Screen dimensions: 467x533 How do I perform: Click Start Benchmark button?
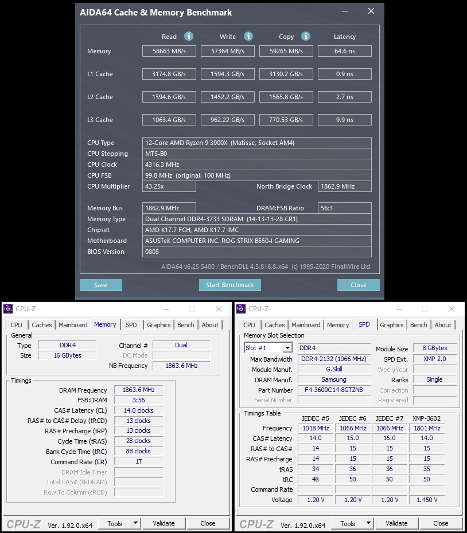click(229, 285)
